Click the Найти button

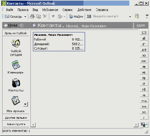[76, 16]
